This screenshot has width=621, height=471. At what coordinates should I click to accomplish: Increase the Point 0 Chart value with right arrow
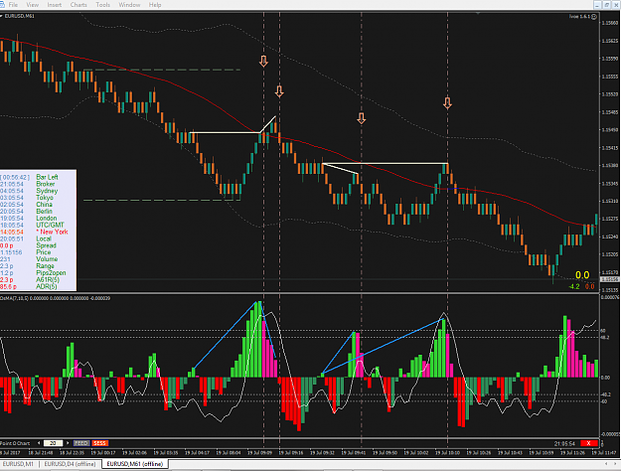tap(68, 443)
